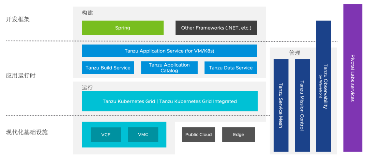The height and width of the screenshot is (157, 368).
Task: Select the Tanzu Build Service block
Action: click(x=108, y=68)
